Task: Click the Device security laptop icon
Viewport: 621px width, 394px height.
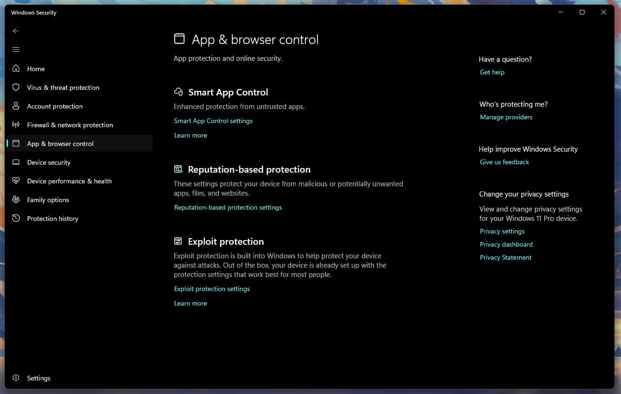Action: coord(16,162)
